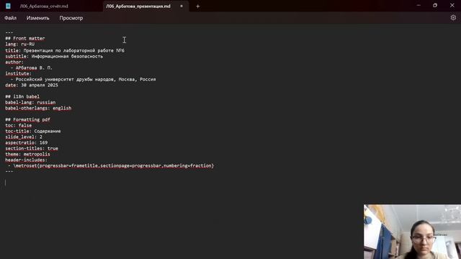Click the 'author:' line
This screenshot has width=461, height=259.
tap(14, 62)
